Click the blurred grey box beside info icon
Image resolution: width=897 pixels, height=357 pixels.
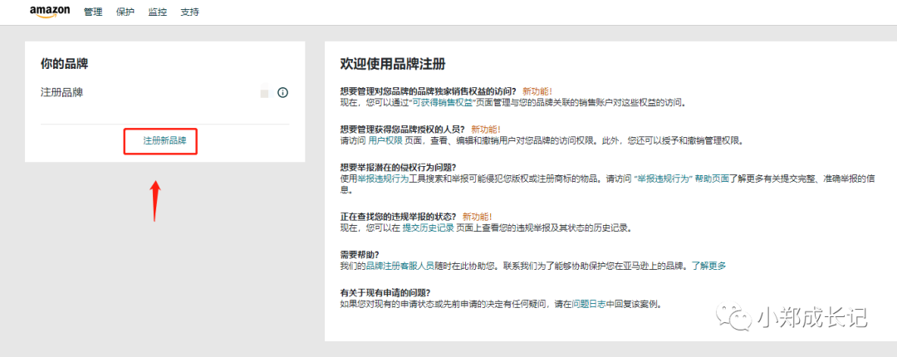click(x=264, y=93)
